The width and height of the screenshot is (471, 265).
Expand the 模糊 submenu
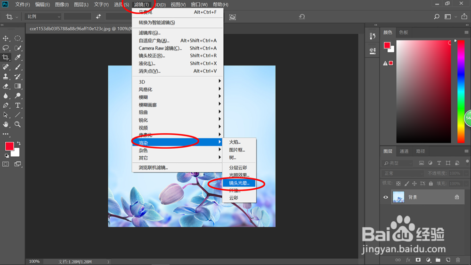pos(178,97)
